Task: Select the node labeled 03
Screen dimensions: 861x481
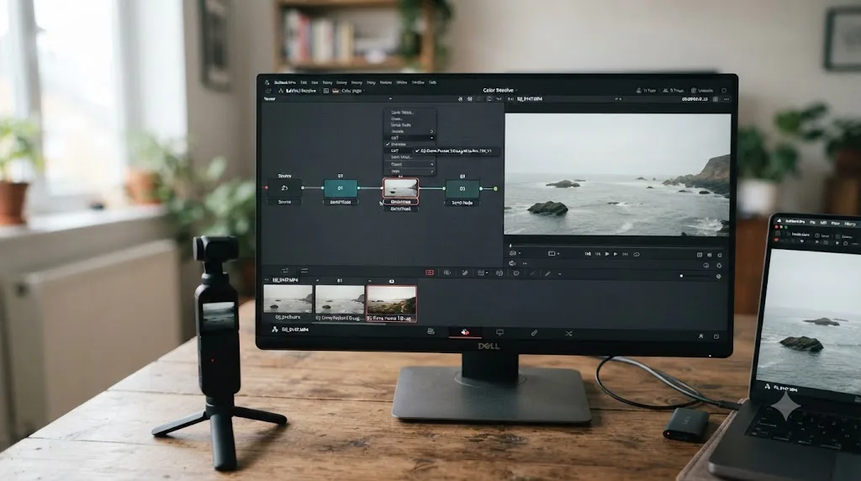Action: click(x=462, y=188)
